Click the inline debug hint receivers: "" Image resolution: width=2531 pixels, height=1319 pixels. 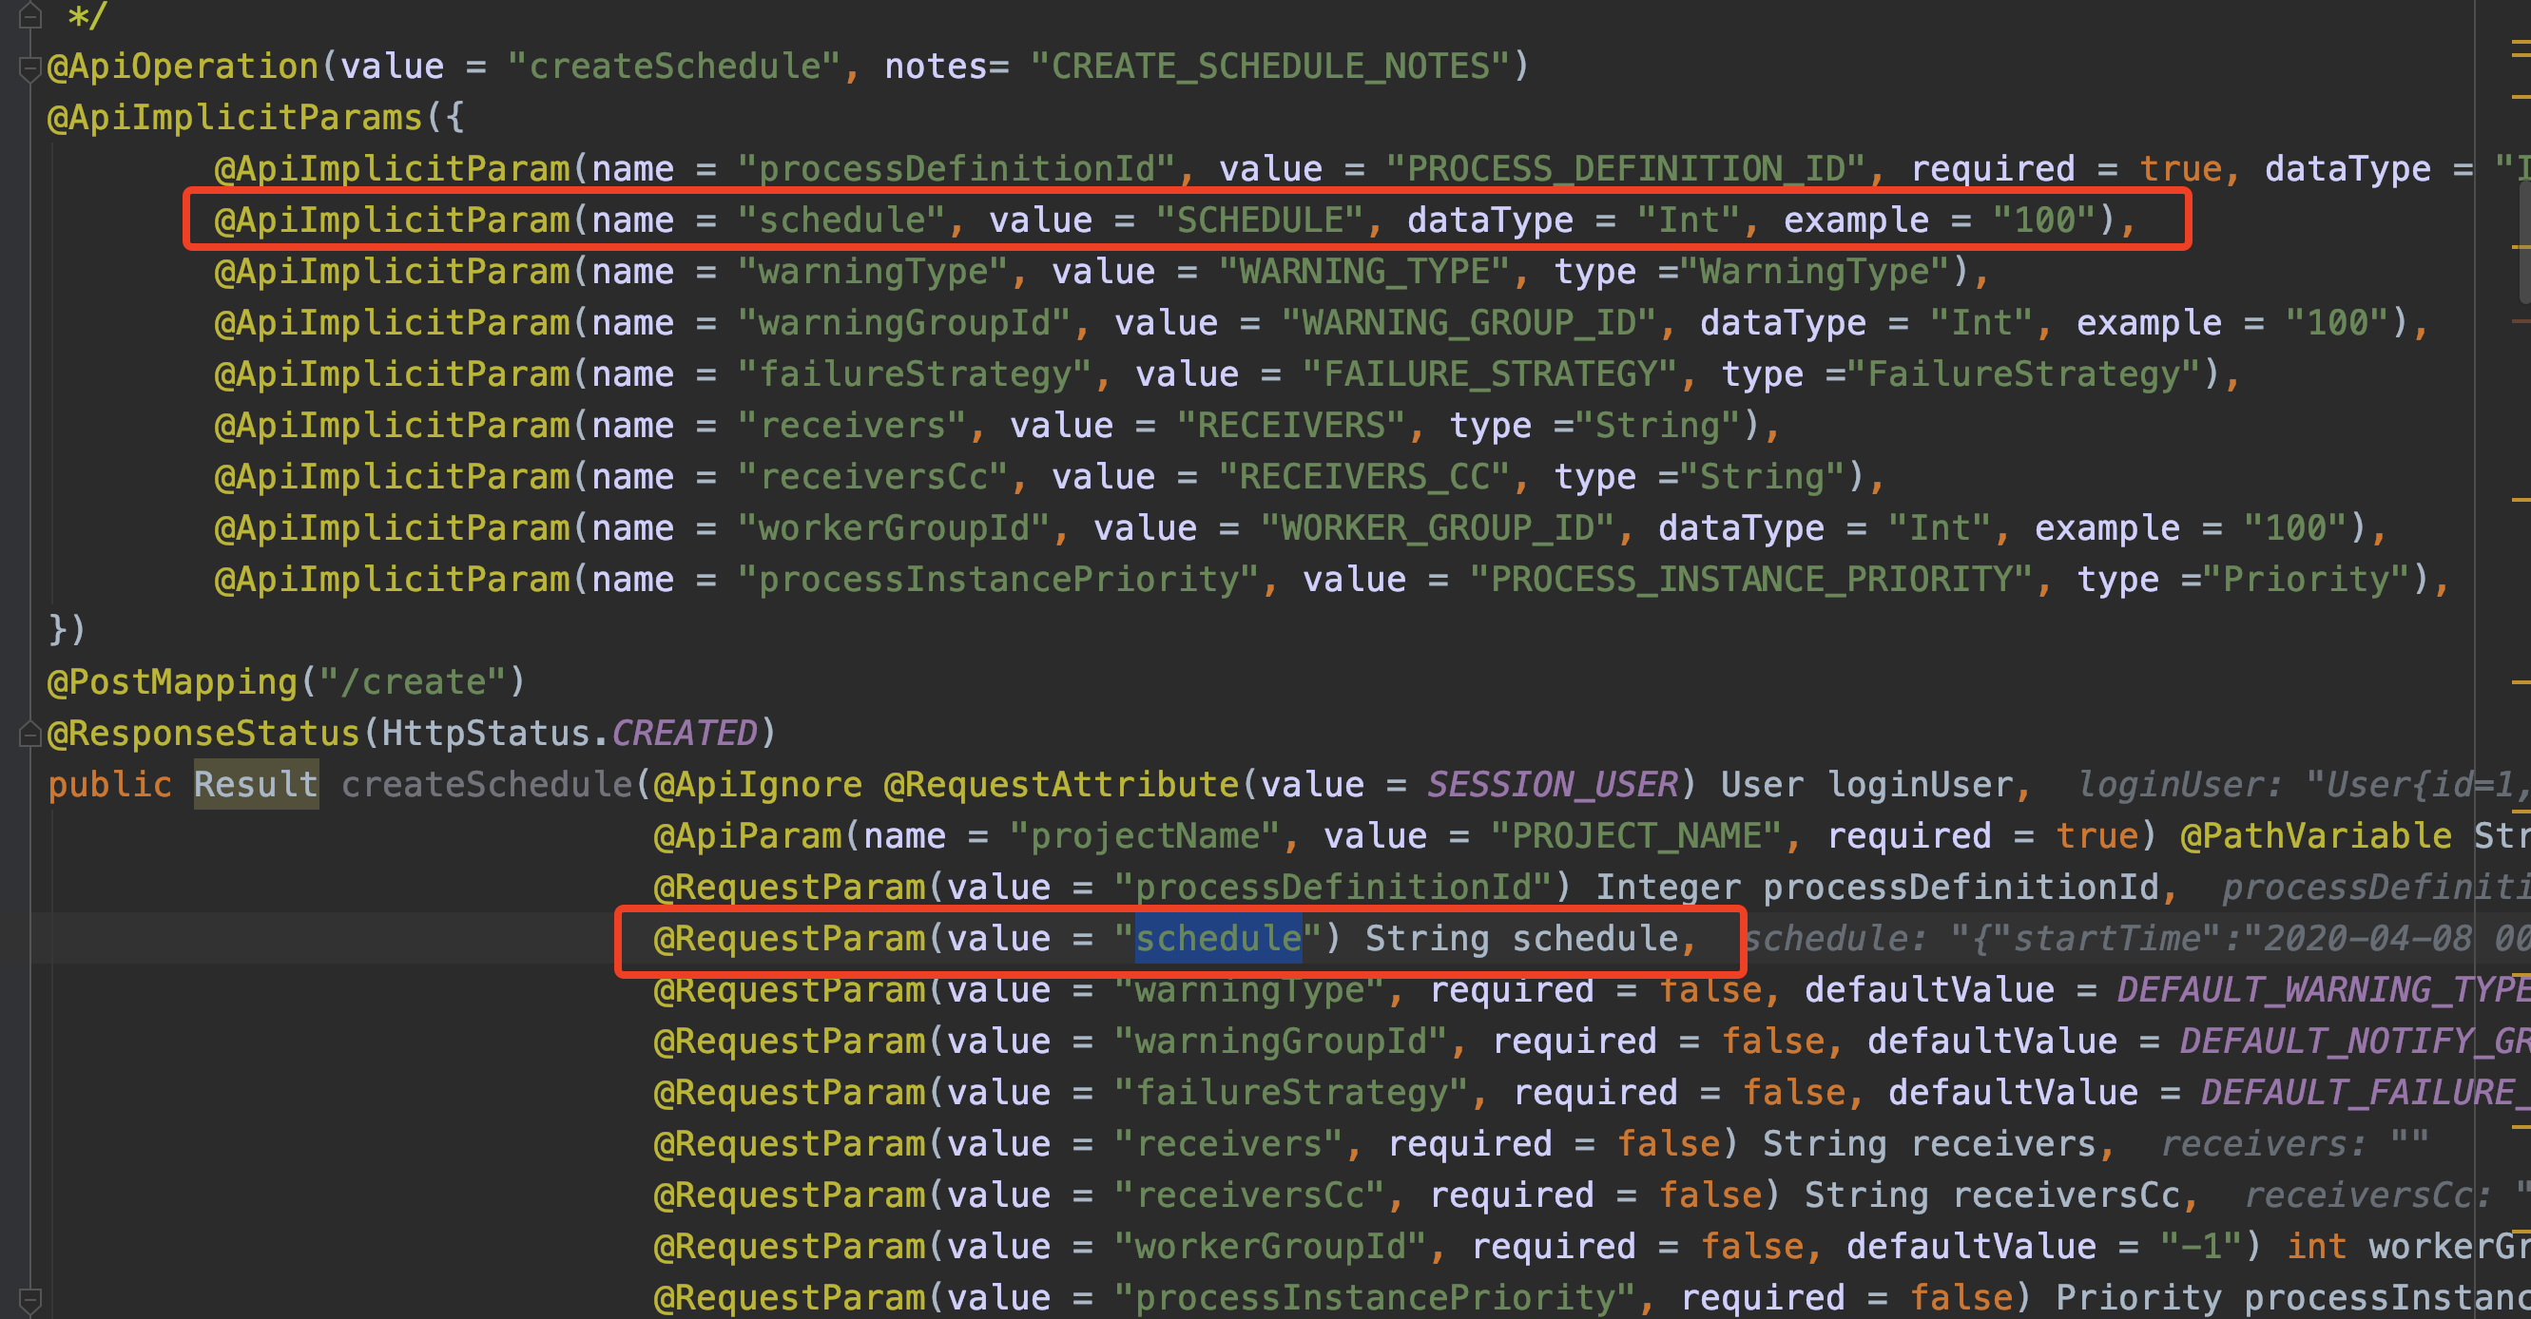(2294, 1144)
